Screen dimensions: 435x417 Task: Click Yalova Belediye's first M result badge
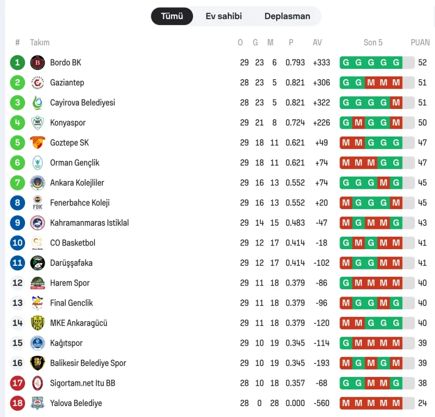346,403
